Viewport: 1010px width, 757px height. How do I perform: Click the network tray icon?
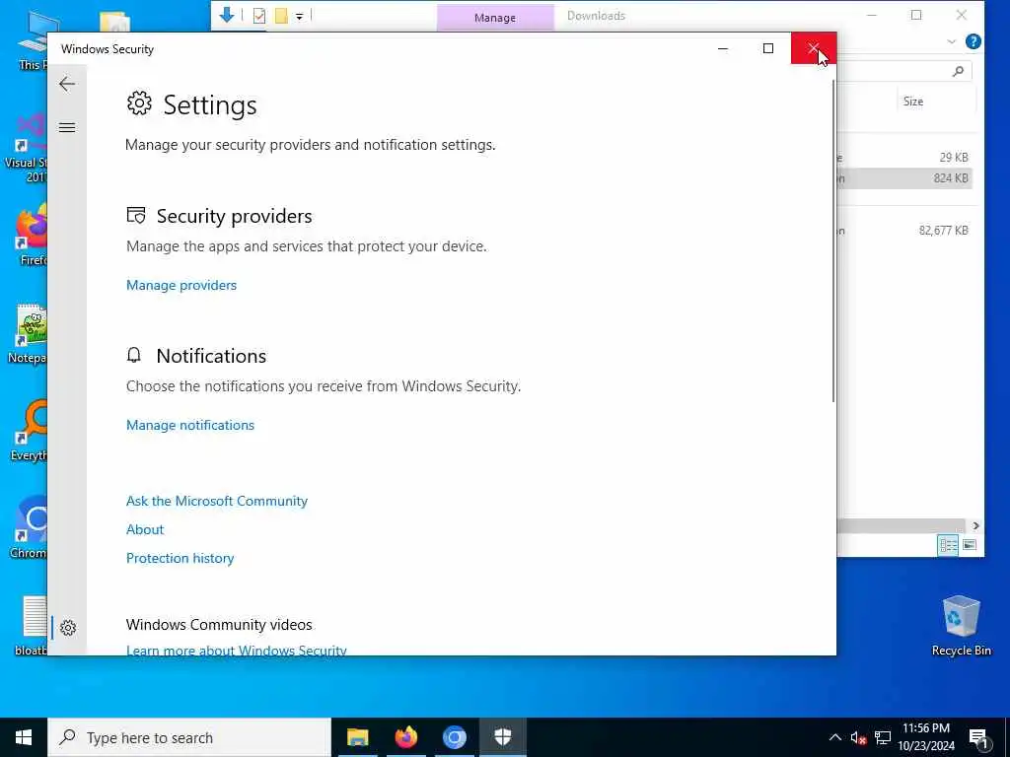click(x=883, y=737)
